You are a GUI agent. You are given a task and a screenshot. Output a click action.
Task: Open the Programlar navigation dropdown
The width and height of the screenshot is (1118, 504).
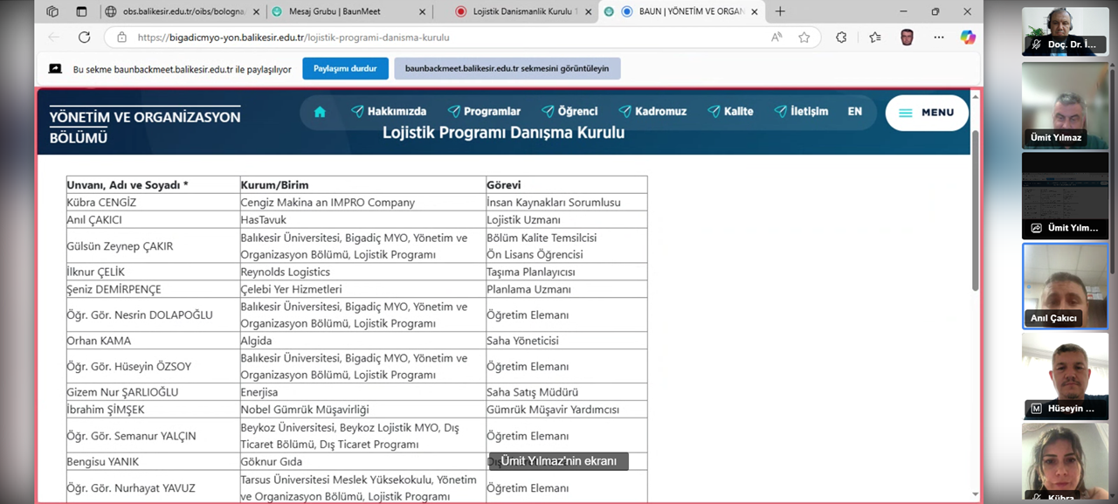click(484, 112)
